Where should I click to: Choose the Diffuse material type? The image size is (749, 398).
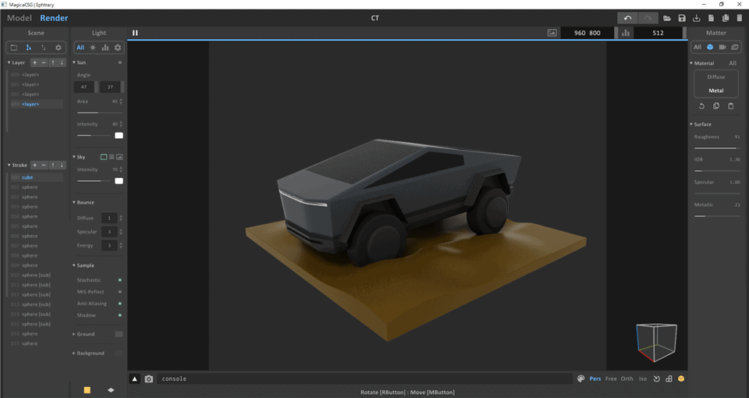tap(716, 77)
